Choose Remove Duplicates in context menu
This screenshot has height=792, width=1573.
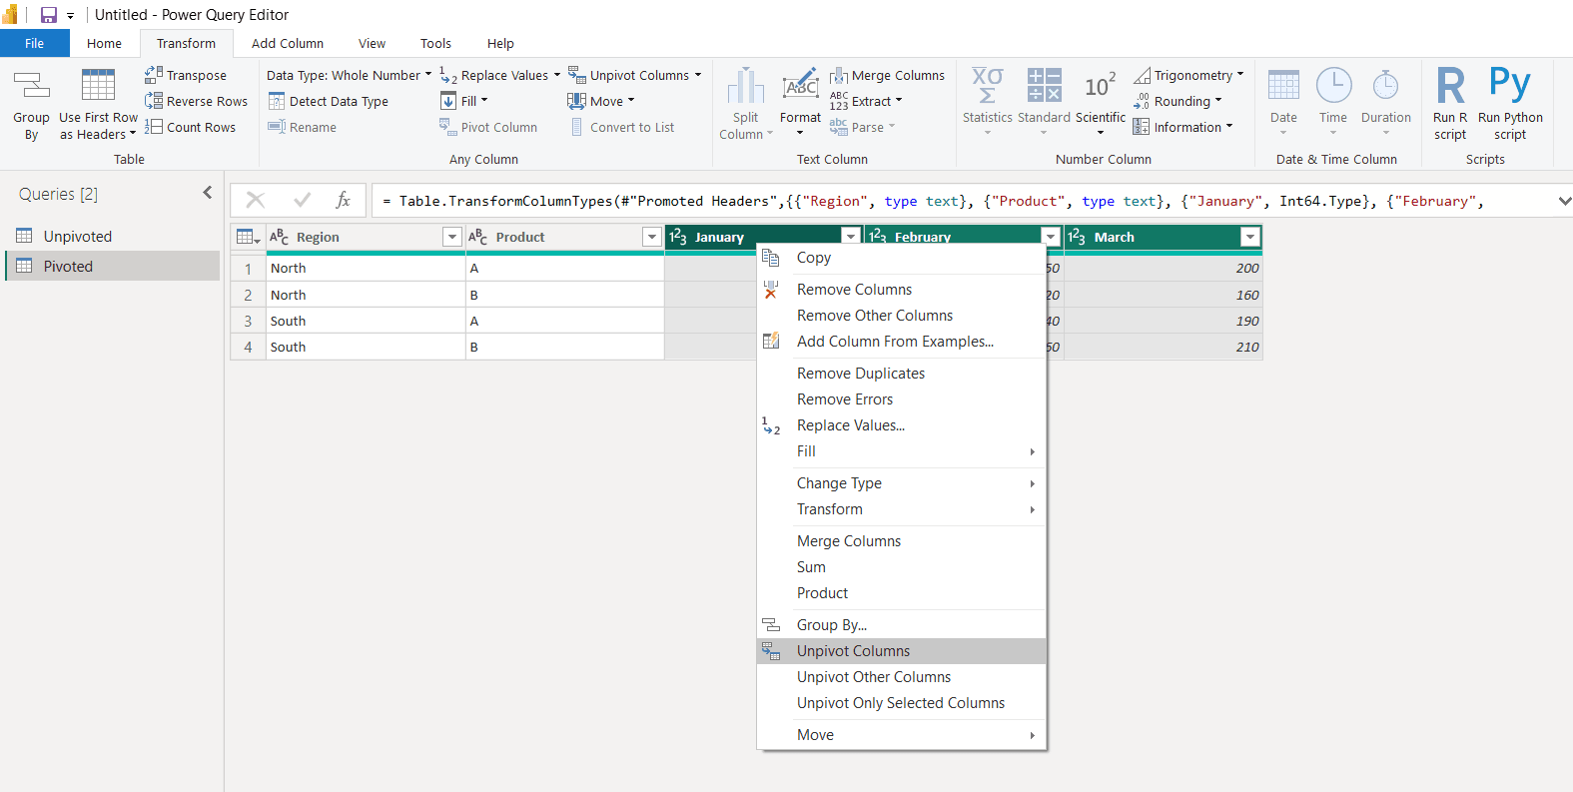pos(901,374)
